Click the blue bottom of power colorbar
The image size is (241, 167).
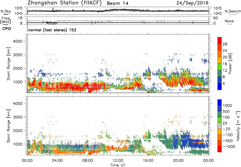click(x=220, y=87)
